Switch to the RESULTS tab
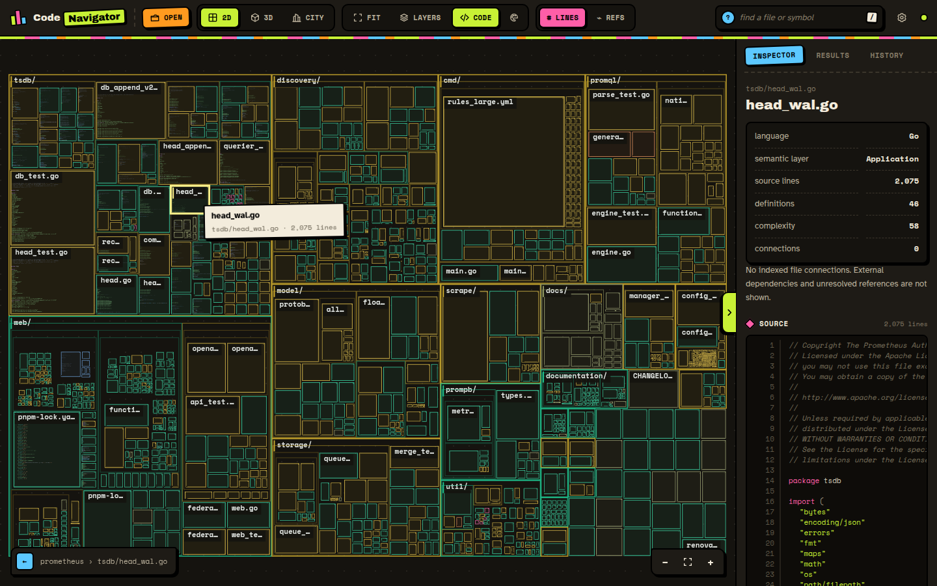 point(832,55)
